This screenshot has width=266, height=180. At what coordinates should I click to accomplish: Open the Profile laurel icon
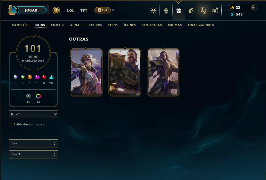(166, 11)
